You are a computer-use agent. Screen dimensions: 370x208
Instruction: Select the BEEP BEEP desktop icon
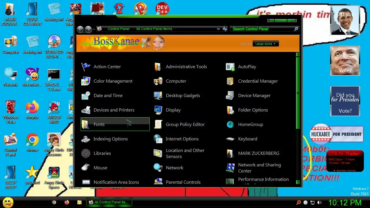pos(11,177)
